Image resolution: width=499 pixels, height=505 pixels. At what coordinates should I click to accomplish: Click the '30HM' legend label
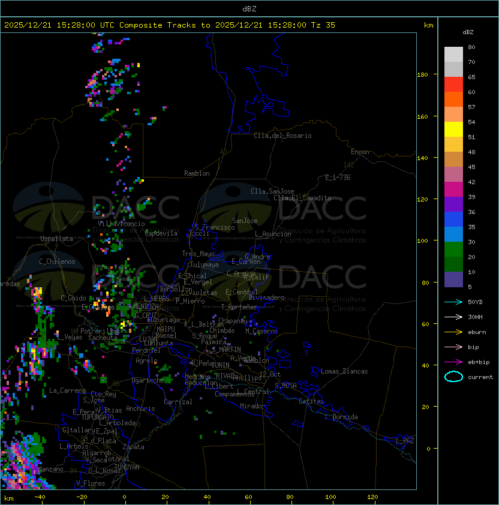[475, 317]
